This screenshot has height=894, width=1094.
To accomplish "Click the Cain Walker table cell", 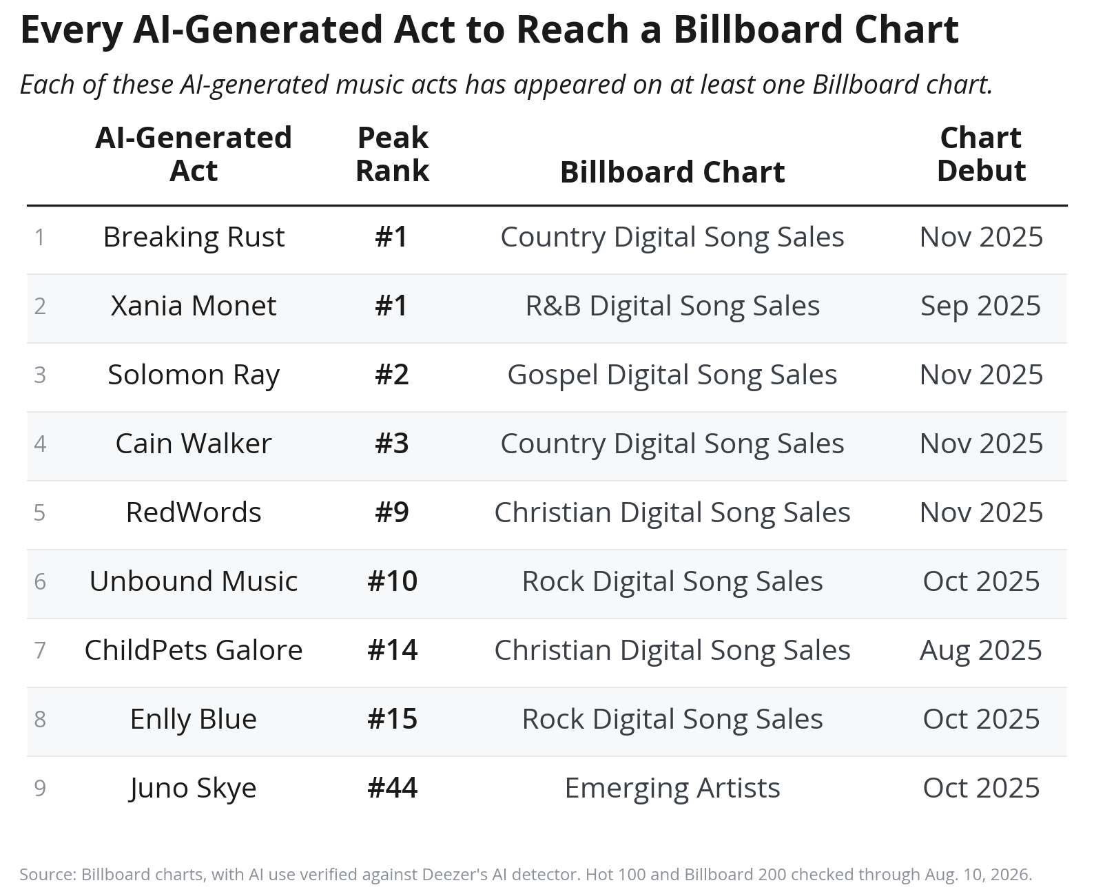I will point(194,444).
